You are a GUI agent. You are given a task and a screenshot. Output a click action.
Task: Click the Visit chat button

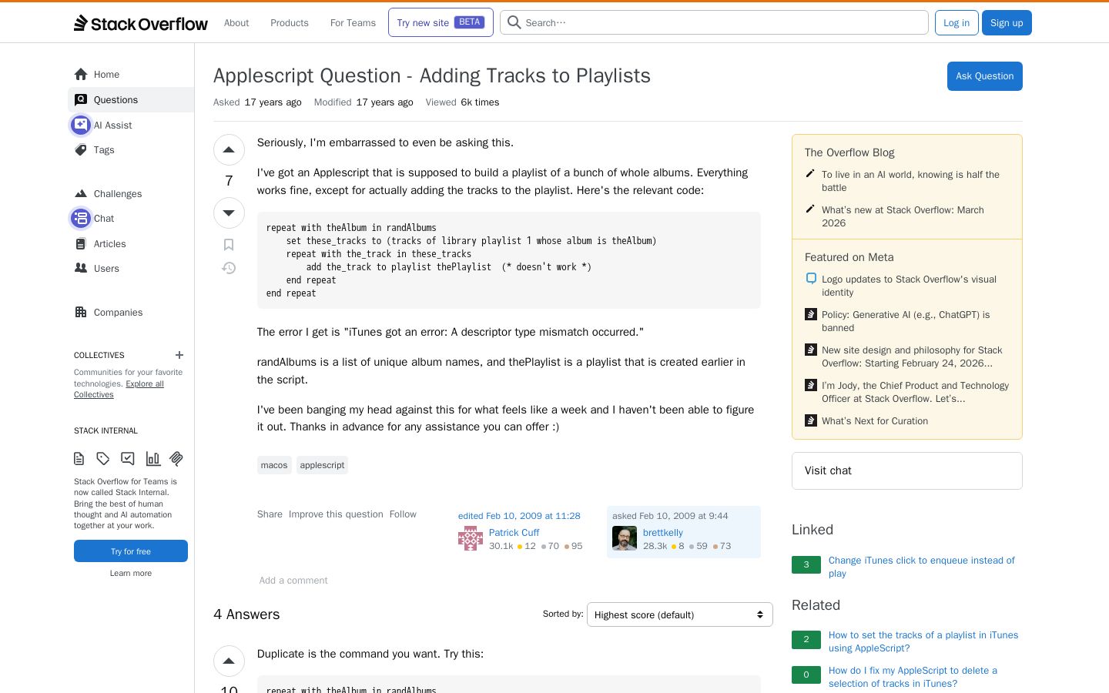click(x=907, y=470)
